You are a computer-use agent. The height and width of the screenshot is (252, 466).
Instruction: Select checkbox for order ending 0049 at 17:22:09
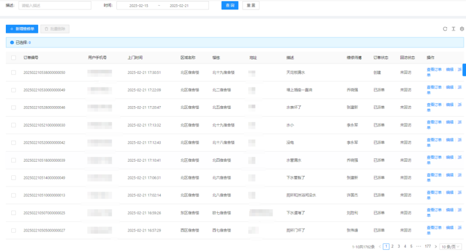pos(13,90)
